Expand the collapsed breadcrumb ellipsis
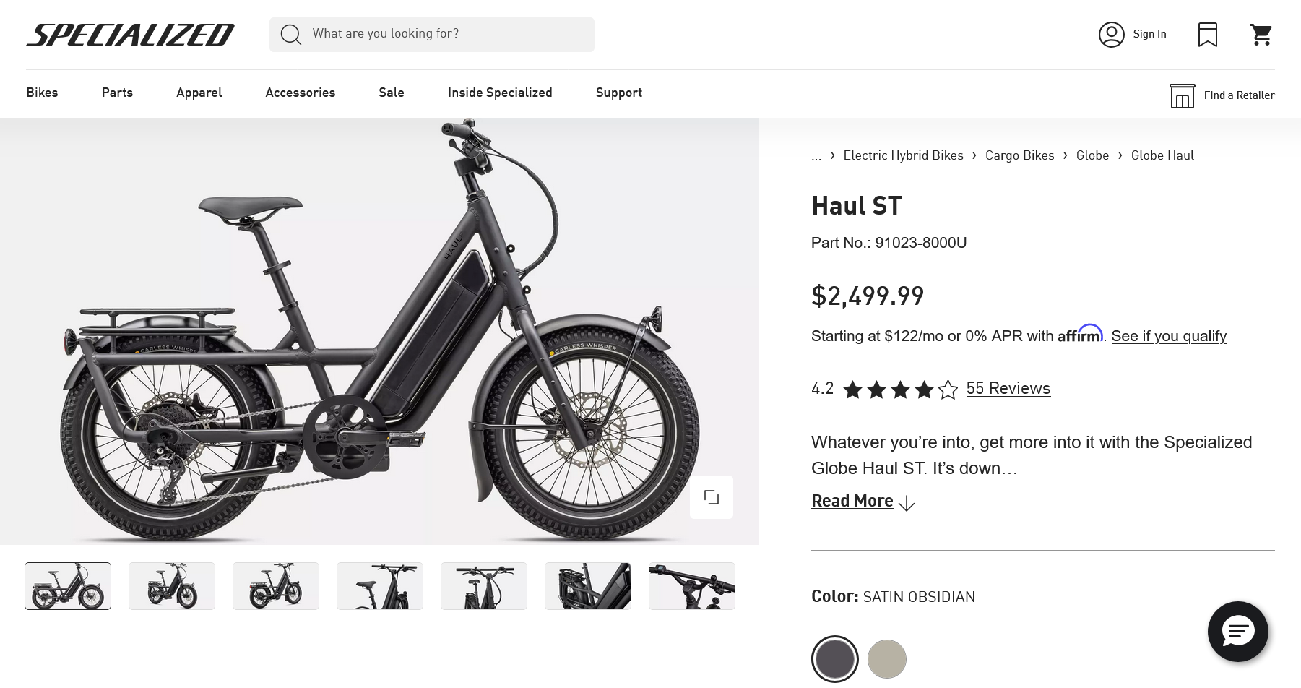 (816, 155)
